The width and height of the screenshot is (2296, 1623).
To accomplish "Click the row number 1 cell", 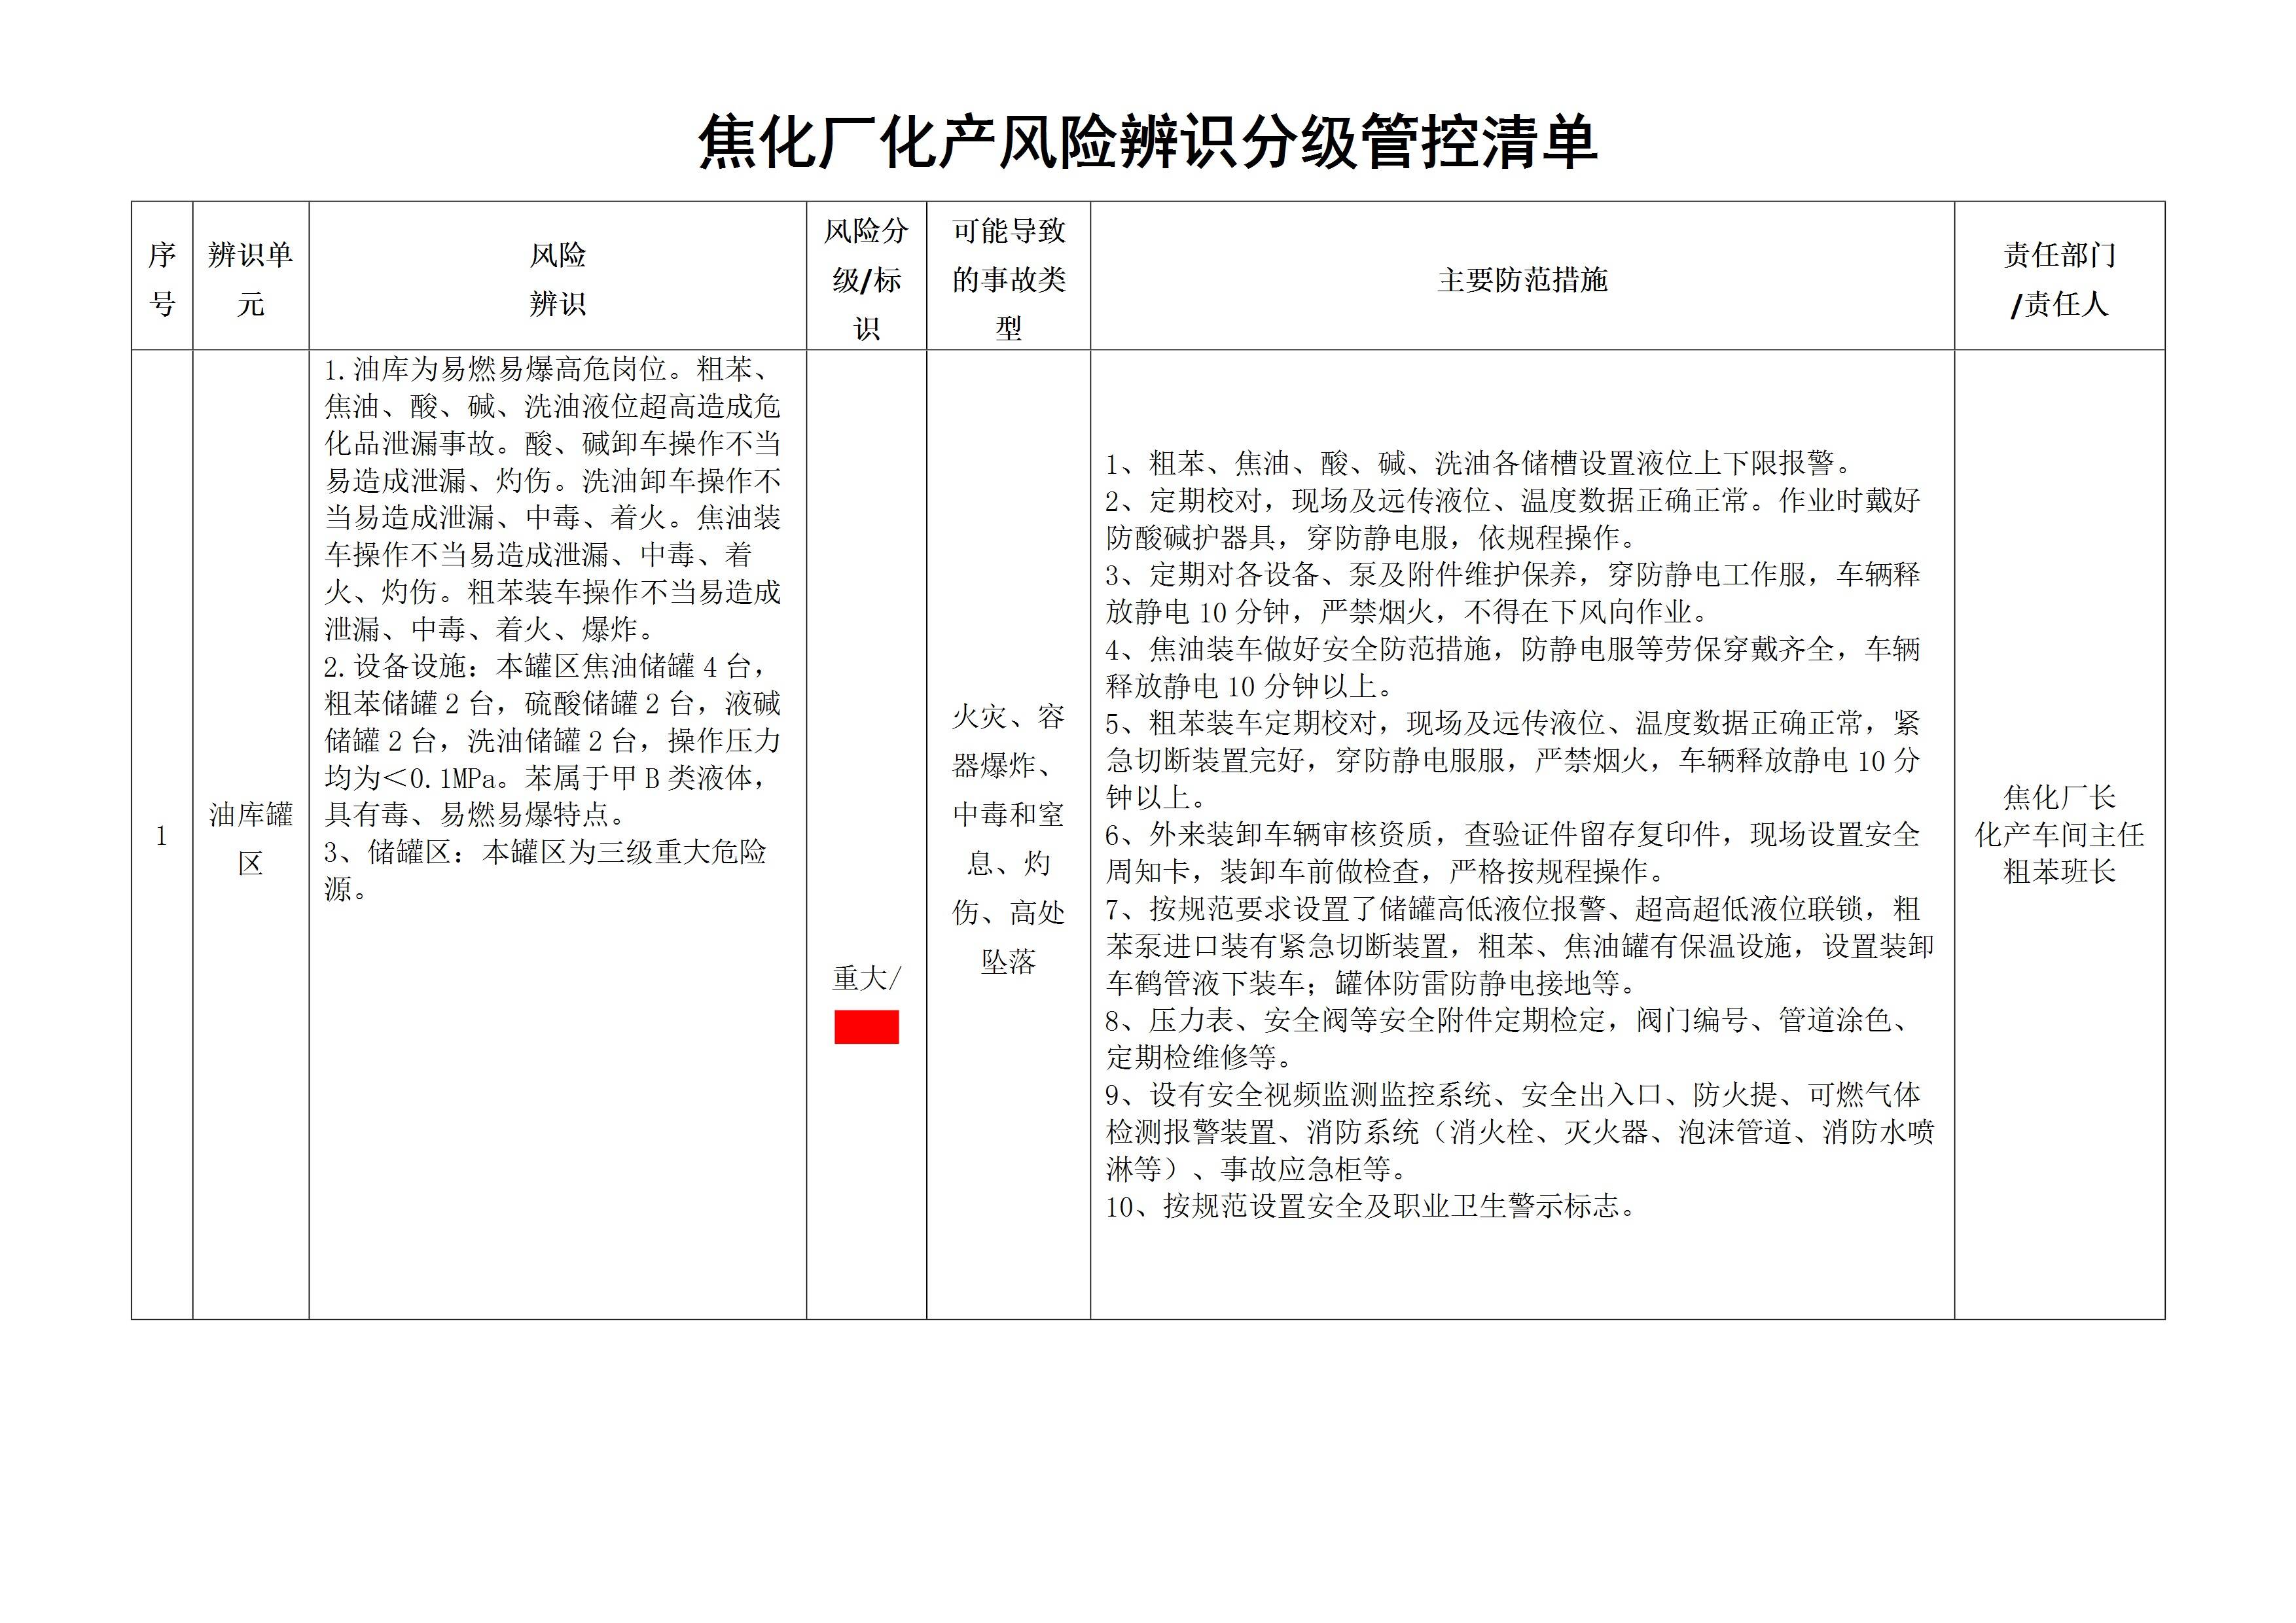I will tap(162, 836).
